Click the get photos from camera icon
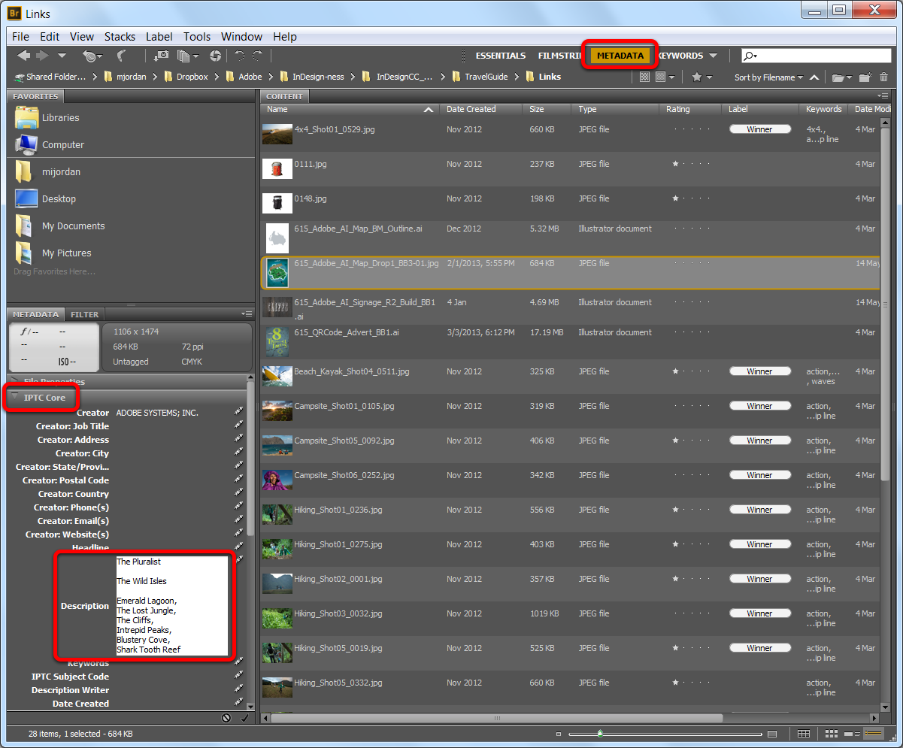Viewport: 903px width, 748px height. (161, 56)
